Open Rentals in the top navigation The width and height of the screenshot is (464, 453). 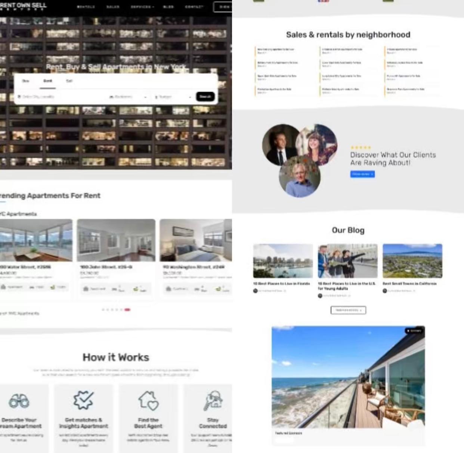coord(86,7)
